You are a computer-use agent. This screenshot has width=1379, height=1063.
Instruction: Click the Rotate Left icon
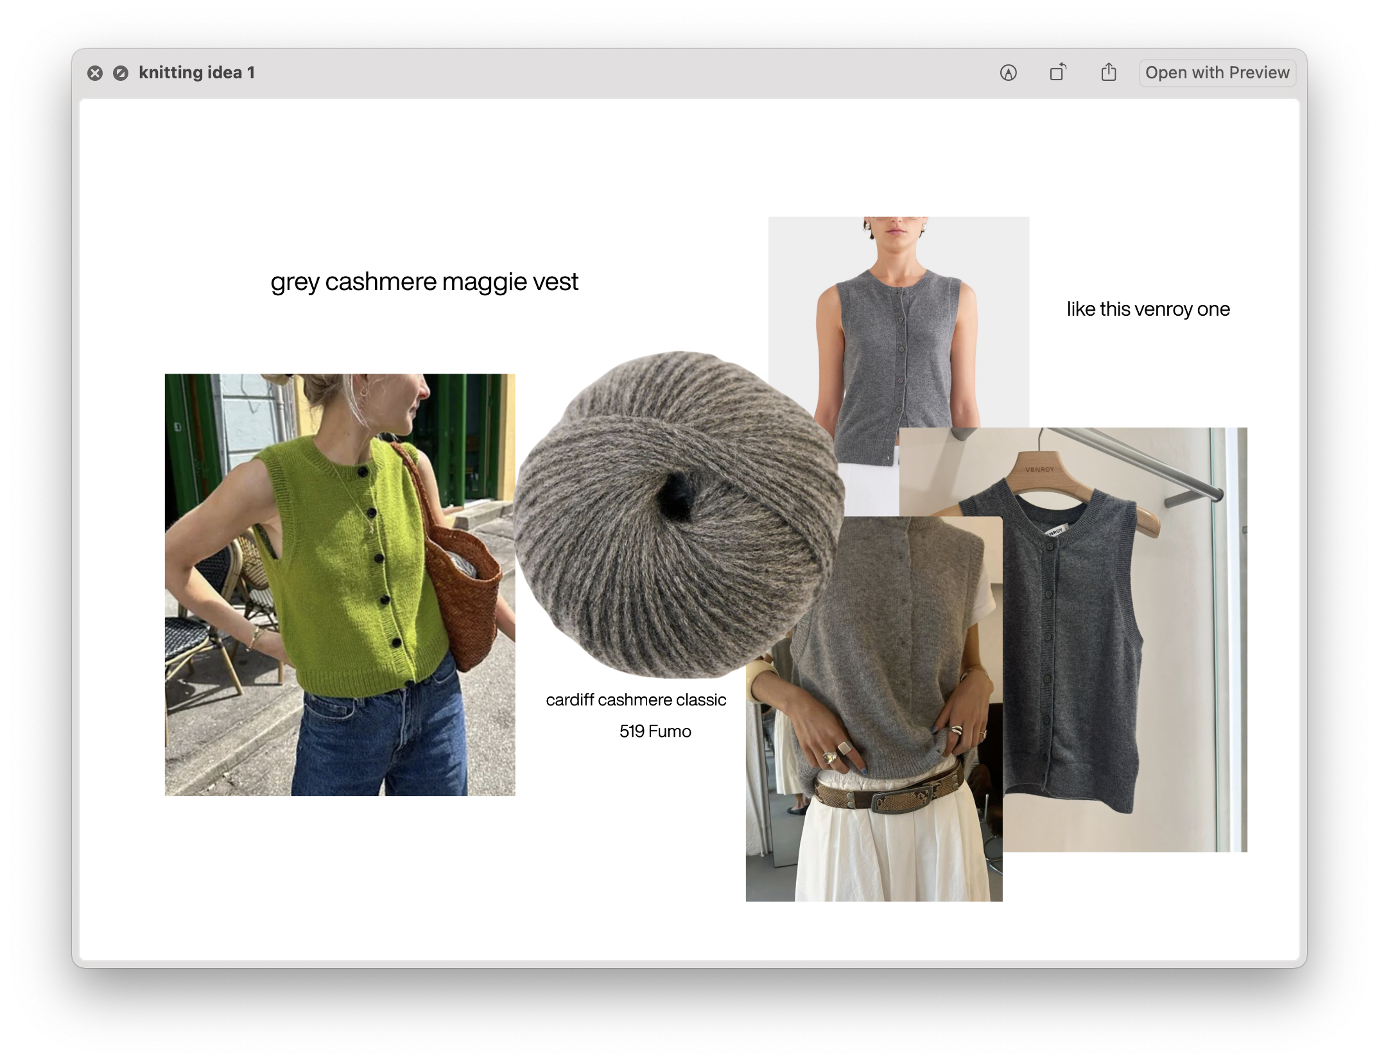(x=1058, y=73)
